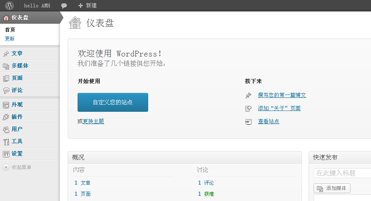Open the 设置 settings menu
This screenshot has width=371, height=201.
17,154
